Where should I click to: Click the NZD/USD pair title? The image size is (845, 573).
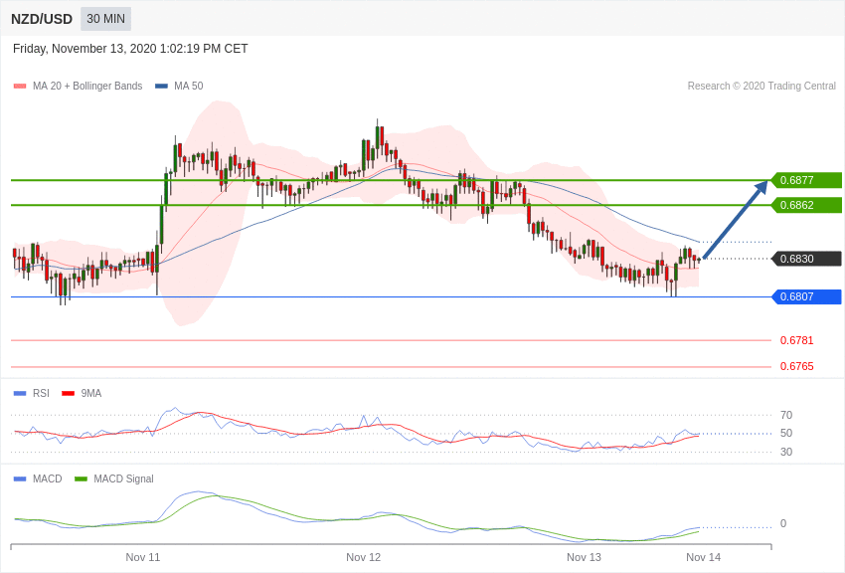[x=42, y=19]
